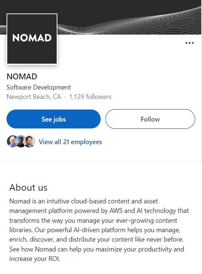
Task: Select the middle overlapping employee avatar
Action: 21,141
